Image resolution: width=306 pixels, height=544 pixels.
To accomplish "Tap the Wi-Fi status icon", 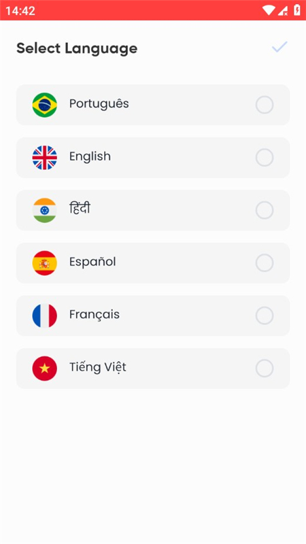I will 269,10.
